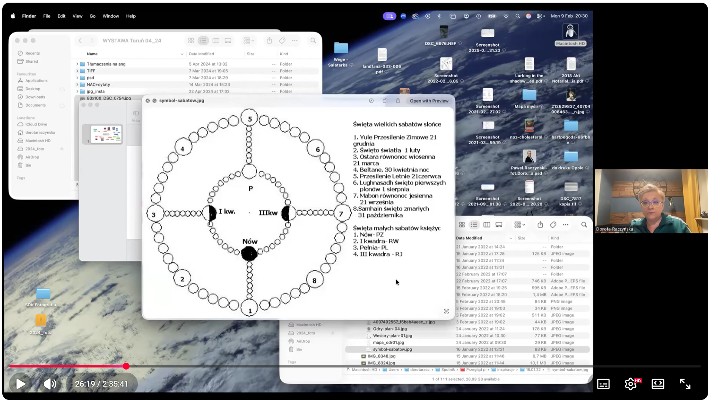Open the File menu
The width and height of the screenshot is (711, 401).
click(47, 16)
